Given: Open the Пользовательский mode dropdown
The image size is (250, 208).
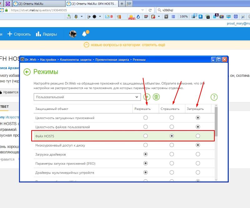Looking at the screenshot, I should (87, 97).
